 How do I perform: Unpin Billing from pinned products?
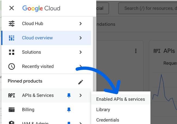69,110
